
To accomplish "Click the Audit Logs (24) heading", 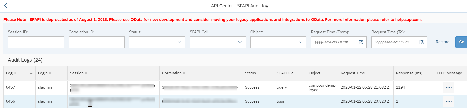I will pos(25,60).
